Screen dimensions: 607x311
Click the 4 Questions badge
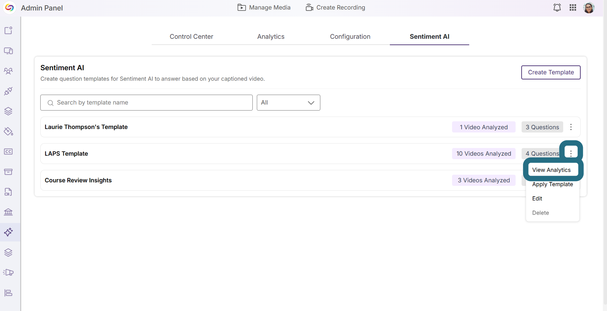542,153
